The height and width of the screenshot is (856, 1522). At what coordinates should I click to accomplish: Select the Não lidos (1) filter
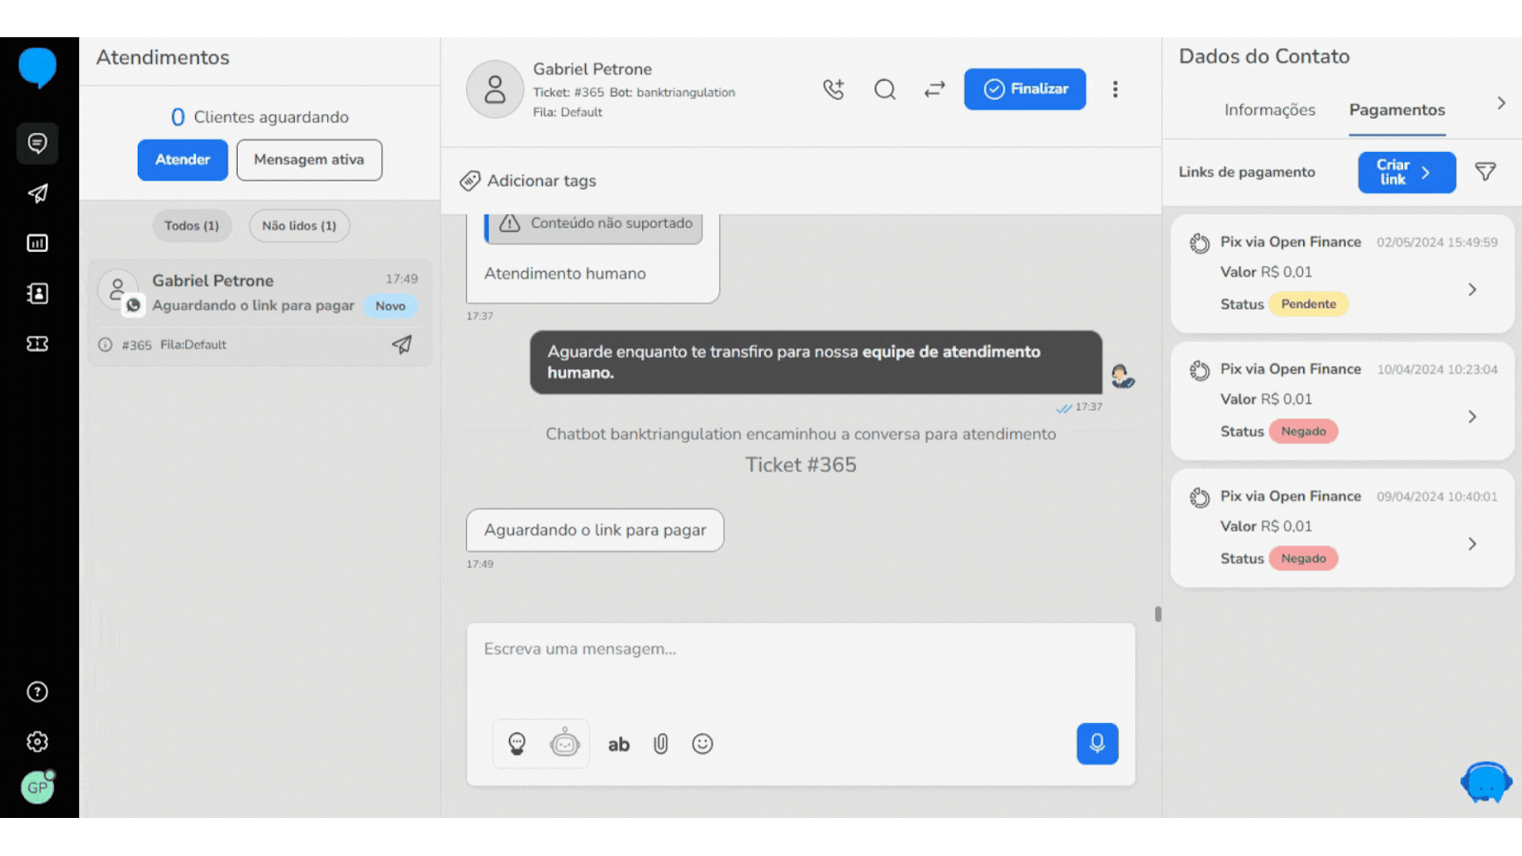[x=299, y=226]
